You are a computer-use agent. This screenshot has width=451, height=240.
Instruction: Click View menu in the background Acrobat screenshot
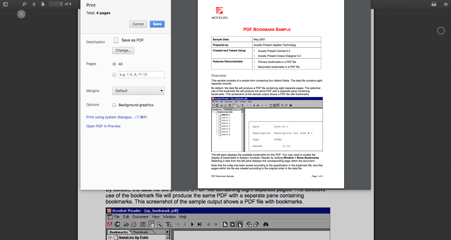[x=156, y=217]
